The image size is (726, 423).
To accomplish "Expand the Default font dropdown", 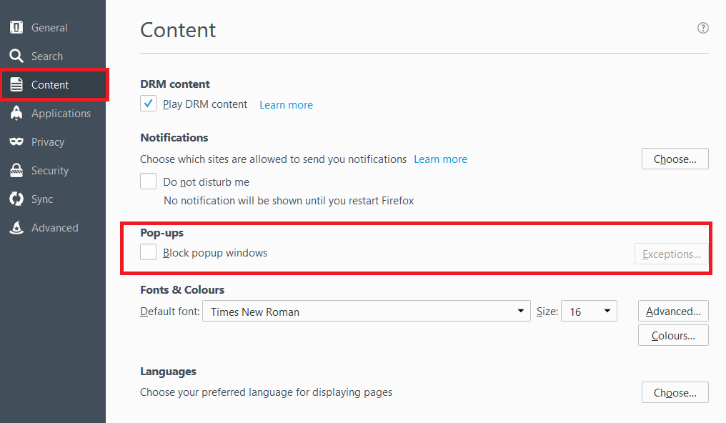I will (367, 311).
